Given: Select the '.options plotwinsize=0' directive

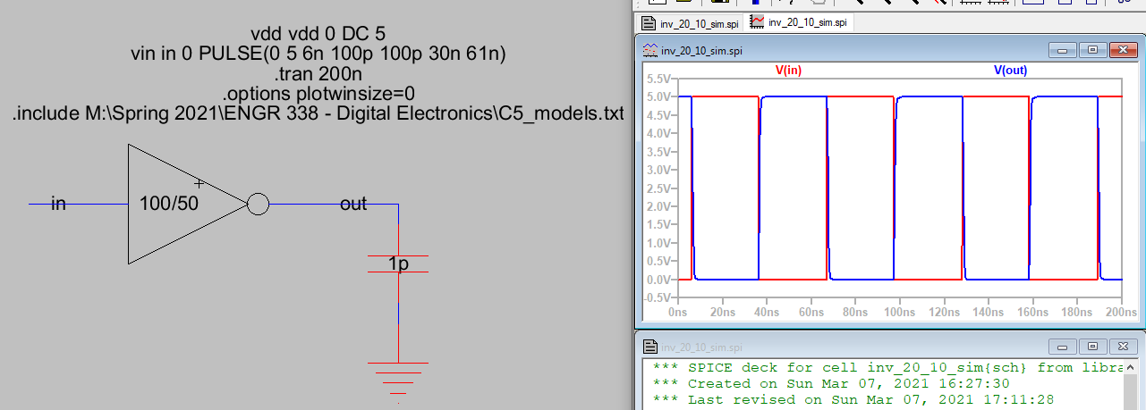Looking at the screenshot, I should tap(318, 93).
